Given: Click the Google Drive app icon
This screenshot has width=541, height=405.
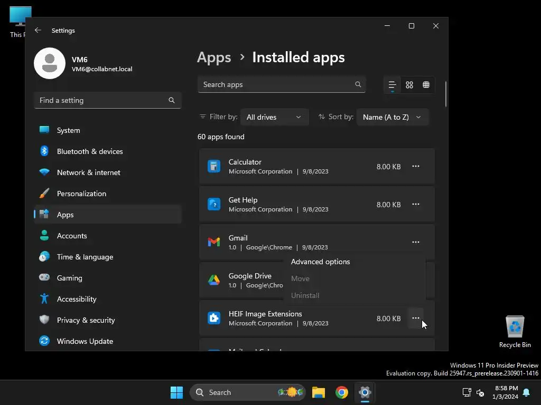Looking at the screenshot, I should (214, 280).
